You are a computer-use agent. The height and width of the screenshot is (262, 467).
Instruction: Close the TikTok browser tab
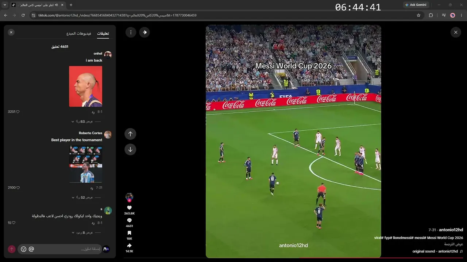[62, 5]
